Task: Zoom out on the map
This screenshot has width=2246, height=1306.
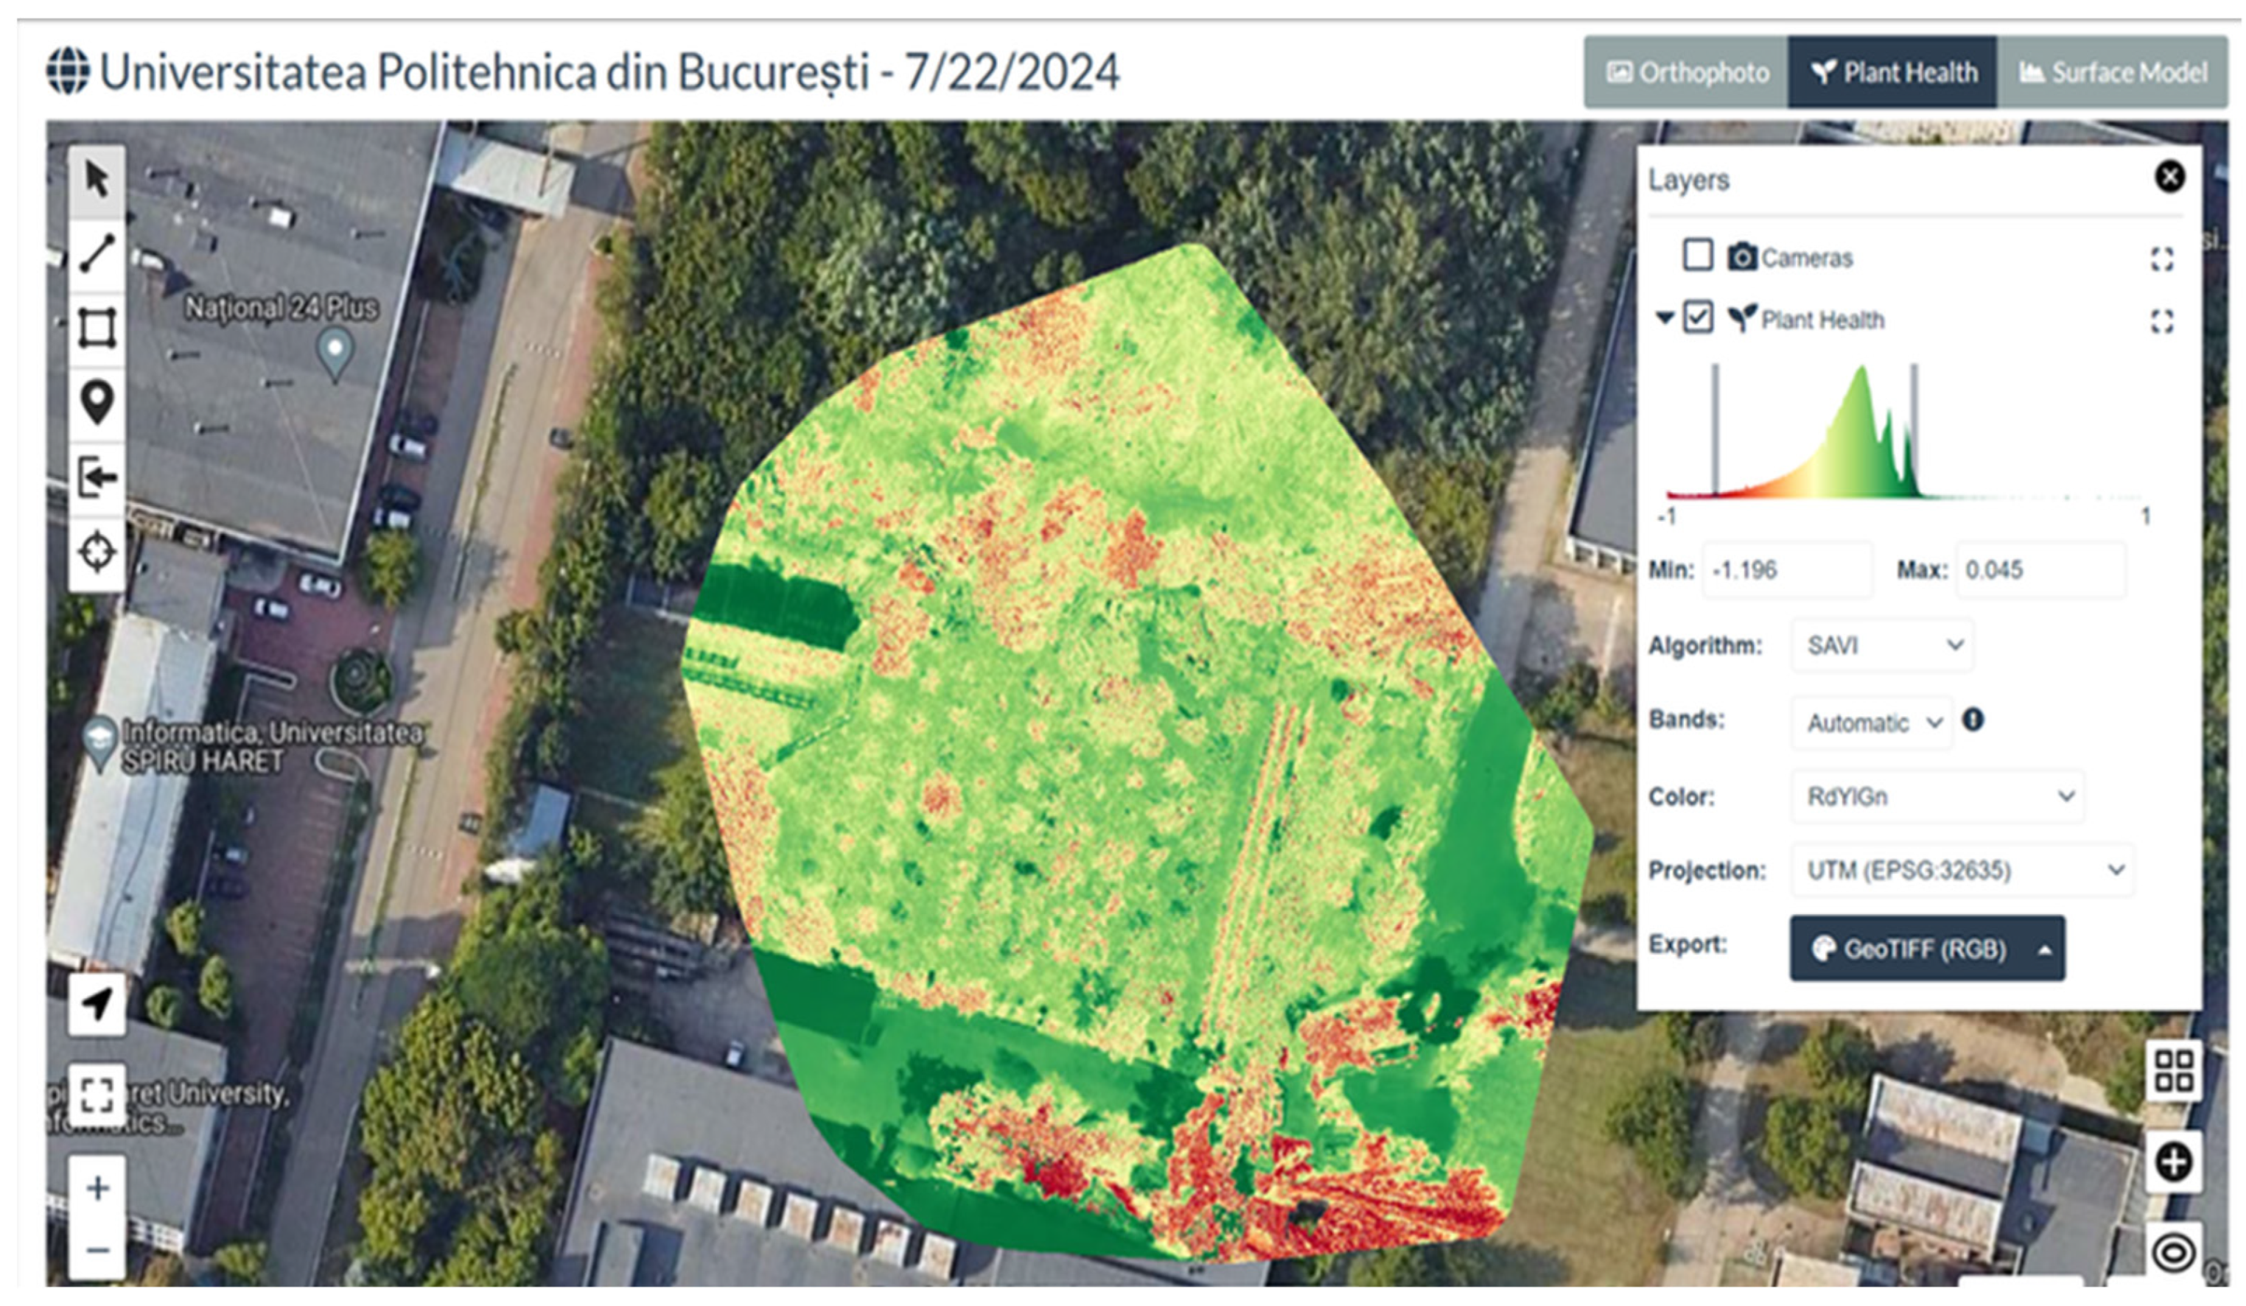Action: [x=97, y=1250]
